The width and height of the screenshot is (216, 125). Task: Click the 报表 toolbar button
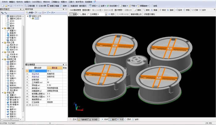(64, 6)
